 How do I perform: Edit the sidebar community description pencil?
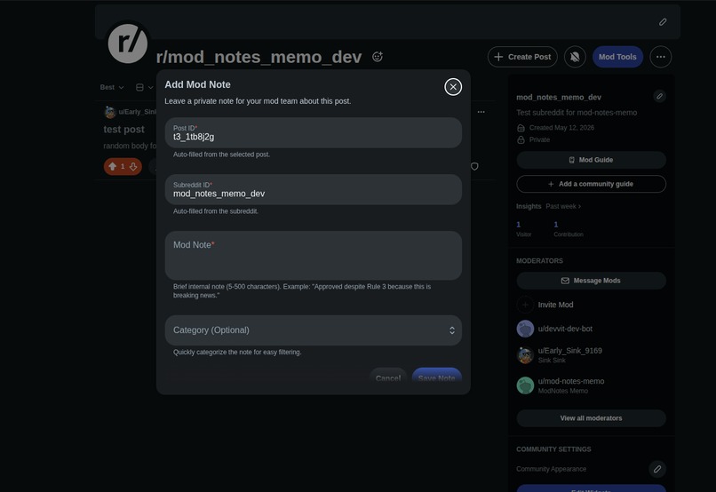pos(659,96)
